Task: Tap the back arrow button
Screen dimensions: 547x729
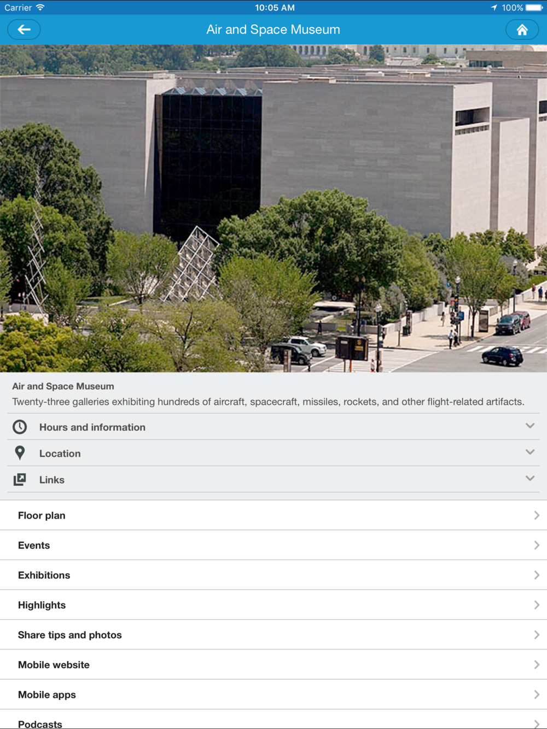Action: (24, 30)
